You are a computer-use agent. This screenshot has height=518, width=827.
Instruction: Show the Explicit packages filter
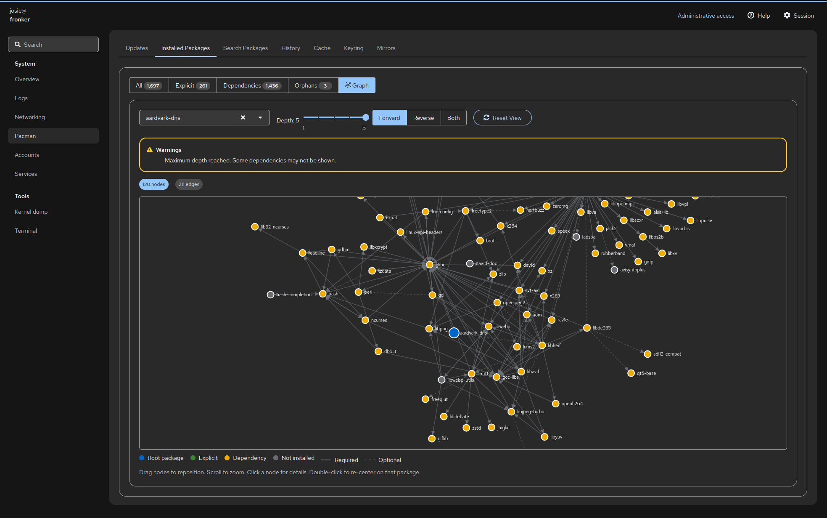coord(192,85)
